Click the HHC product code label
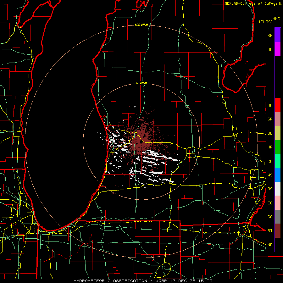 coord(276,19)
